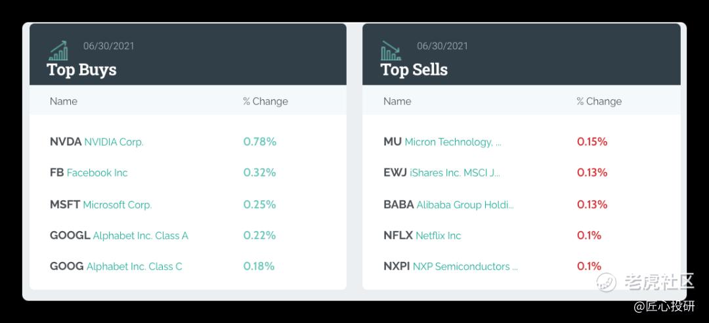This screenshot has height=323, width=709.
Task: Click NVDA 0.78% change value
Action: (x=259, y=142)
